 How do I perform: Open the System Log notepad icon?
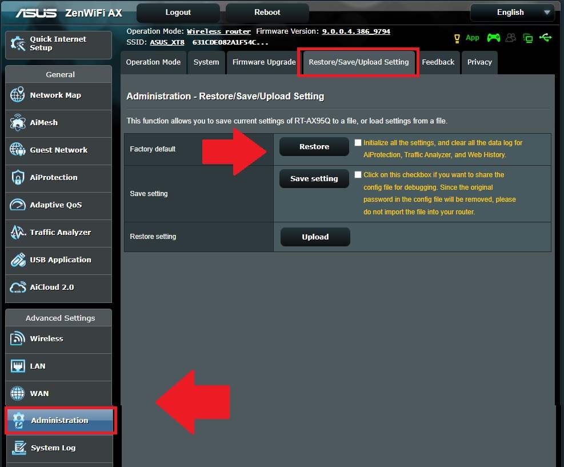click(x=19, y=448)
